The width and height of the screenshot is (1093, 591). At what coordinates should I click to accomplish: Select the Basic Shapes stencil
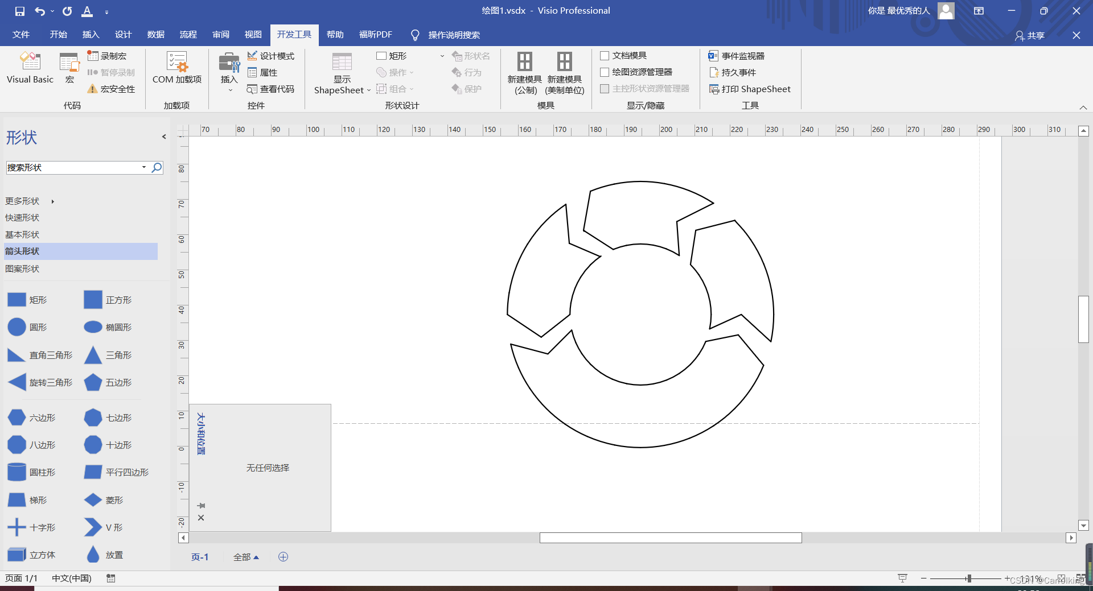[x=22, y=234]
